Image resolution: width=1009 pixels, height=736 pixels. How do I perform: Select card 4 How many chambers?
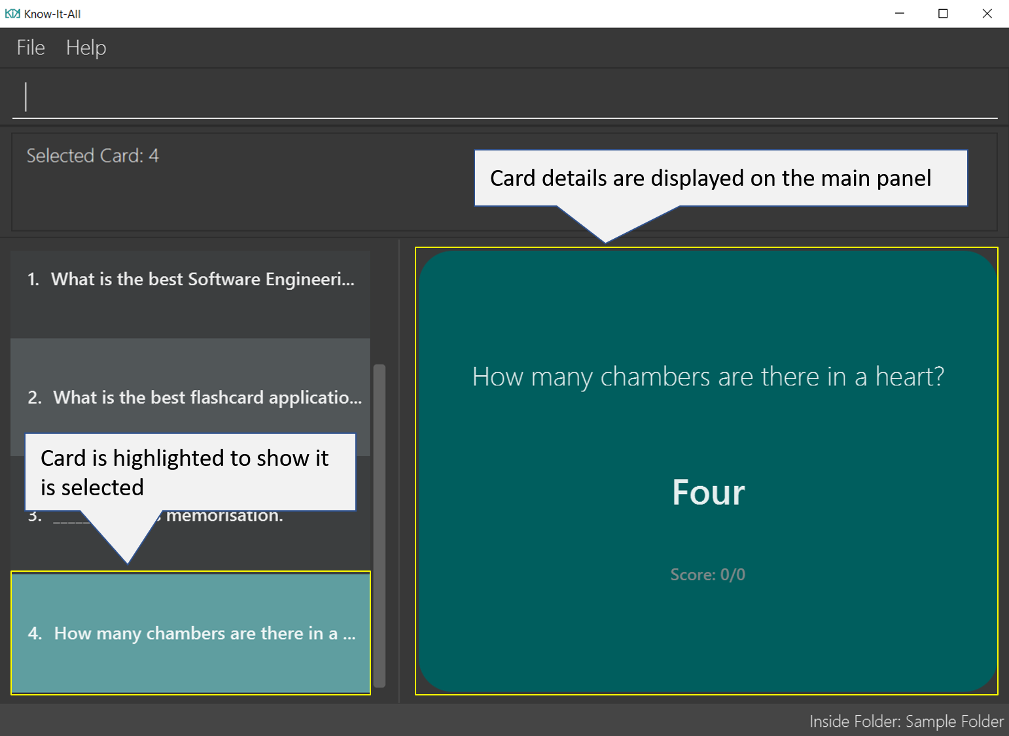(x=190, y=633)
